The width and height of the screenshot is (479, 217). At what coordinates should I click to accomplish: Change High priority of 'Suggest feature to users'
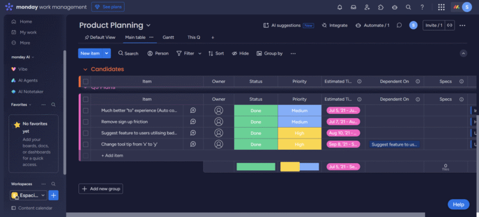pyautogui.click(x=300, y=133)
